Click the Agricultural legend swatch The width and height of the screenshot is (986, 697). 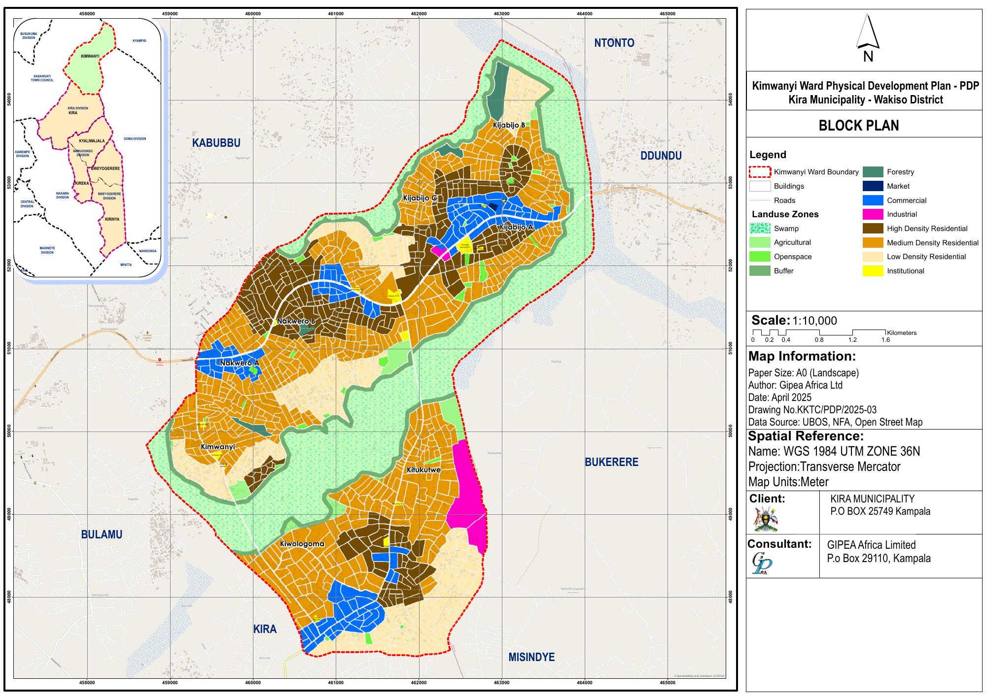(x=760, y=242)
